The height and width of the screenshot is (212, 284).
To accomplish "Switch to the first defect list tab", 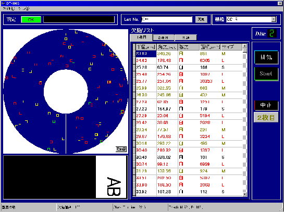I will tap(142, 38).
